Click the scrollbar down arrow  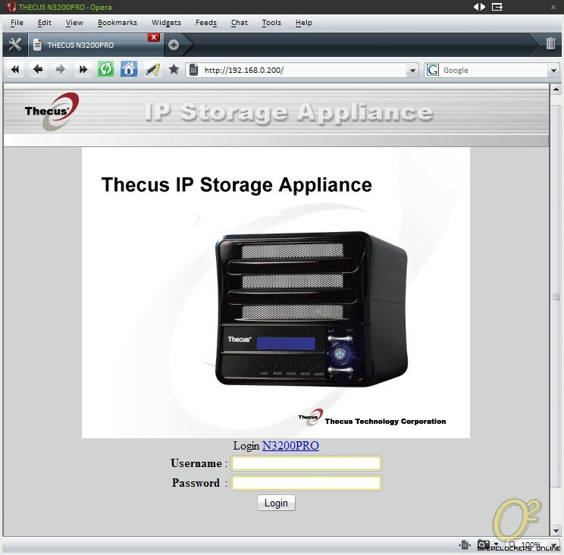coord(556,530)
